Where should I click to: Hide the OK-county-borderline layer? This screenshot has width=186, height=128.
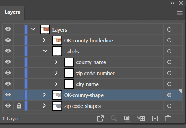[x=8, y=40]
